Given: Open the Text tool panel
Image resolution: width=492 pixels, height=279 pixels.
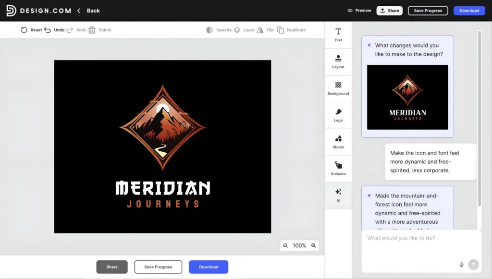Looking at the screenshot, I should 338,35.
